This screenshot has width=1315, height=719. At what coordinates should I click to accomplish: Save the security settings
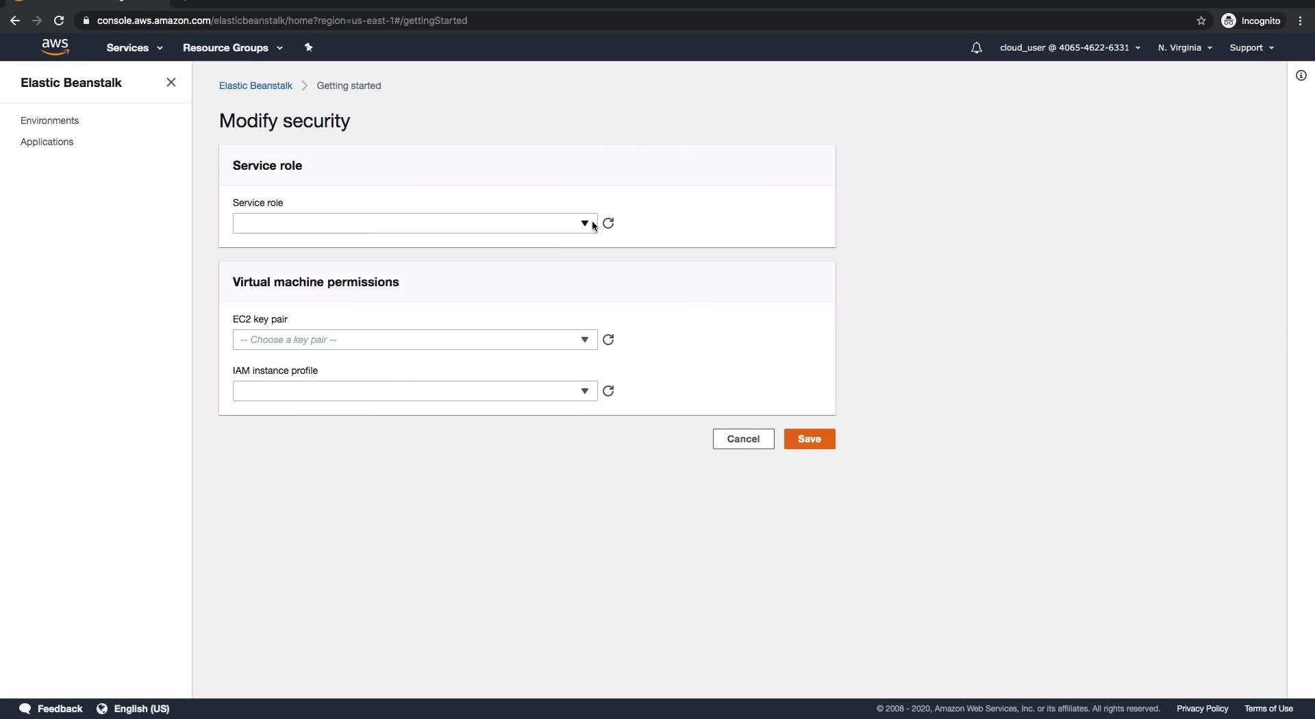(810, 439)
